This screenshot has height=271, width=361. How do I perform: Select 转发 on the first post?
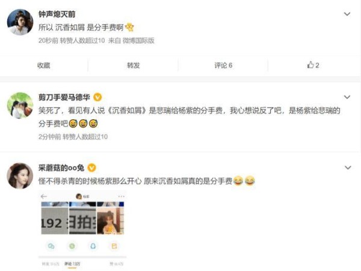pyautogui.click(x=134, y=66)
